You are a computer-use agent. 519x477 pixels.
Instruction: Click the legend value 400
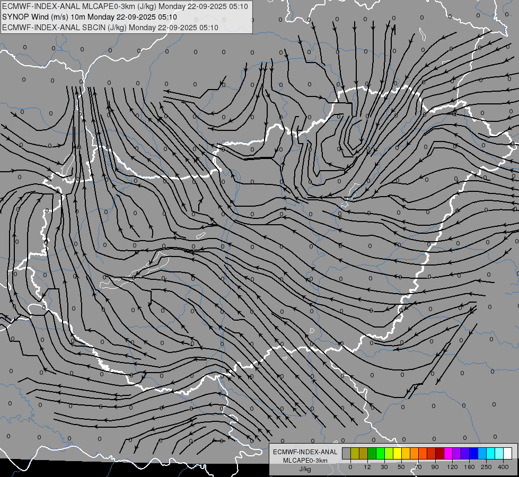coord(503,467)
